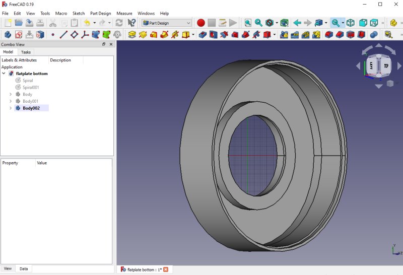This screenshot has height=275, width=403.
Task: Create a new sketch
Action: pyautogui.click(x=19, y=34)
